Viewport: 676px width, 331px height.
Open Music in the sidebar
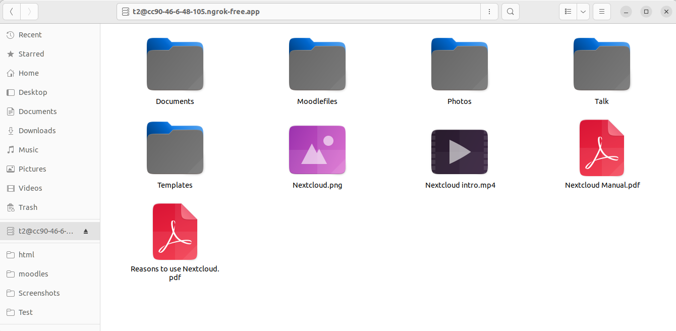pos(50,150)
